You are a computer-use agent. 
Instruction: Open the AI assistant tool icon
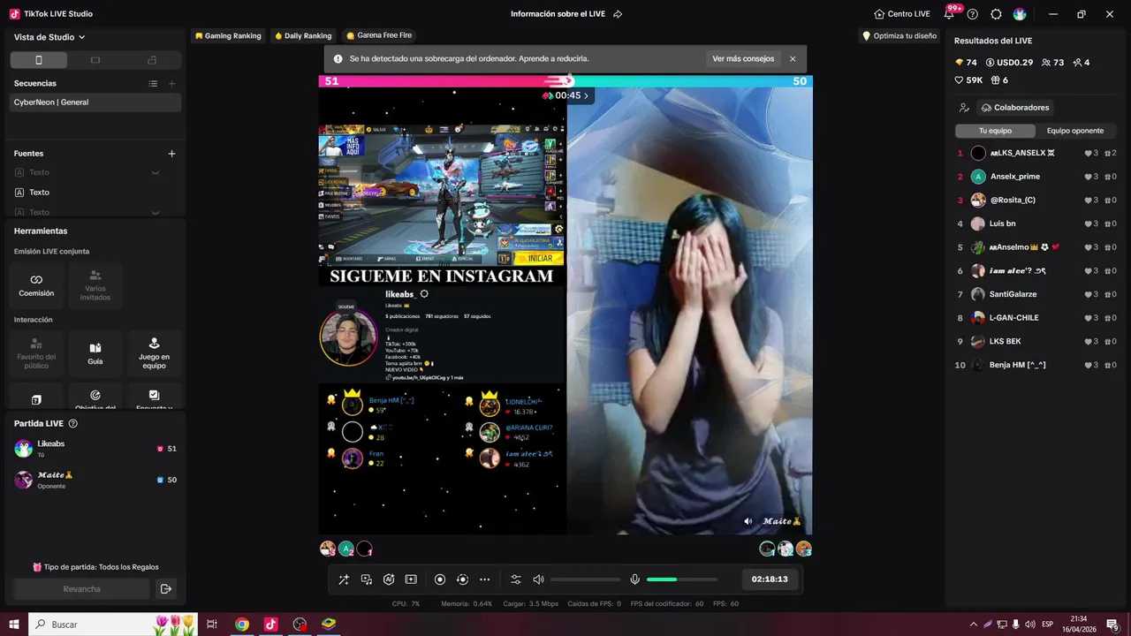point(389,579)
